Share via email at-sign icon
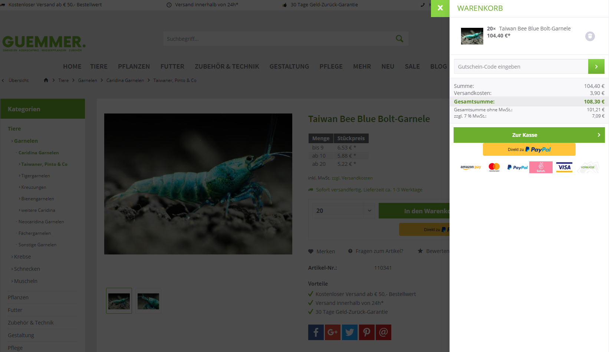609x352 pixels. coord(383,332)
